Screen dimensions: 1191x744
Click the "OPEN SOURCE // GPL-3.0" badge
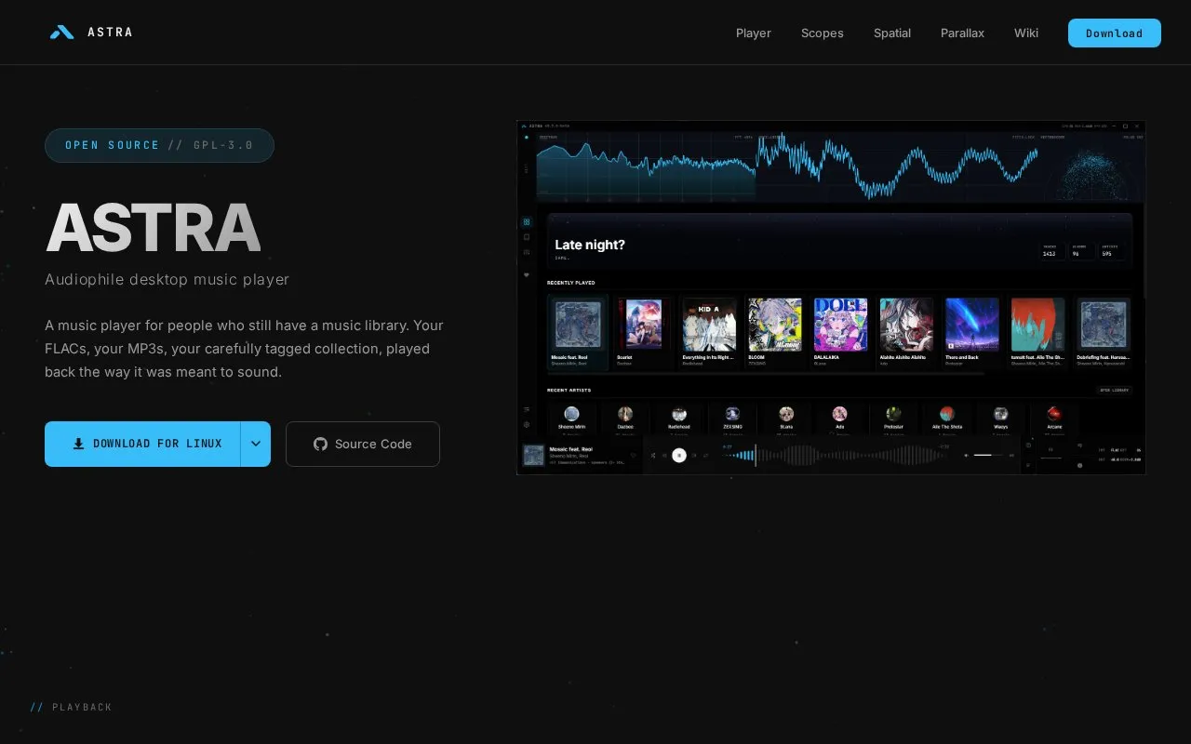click(x=159, y=145)
